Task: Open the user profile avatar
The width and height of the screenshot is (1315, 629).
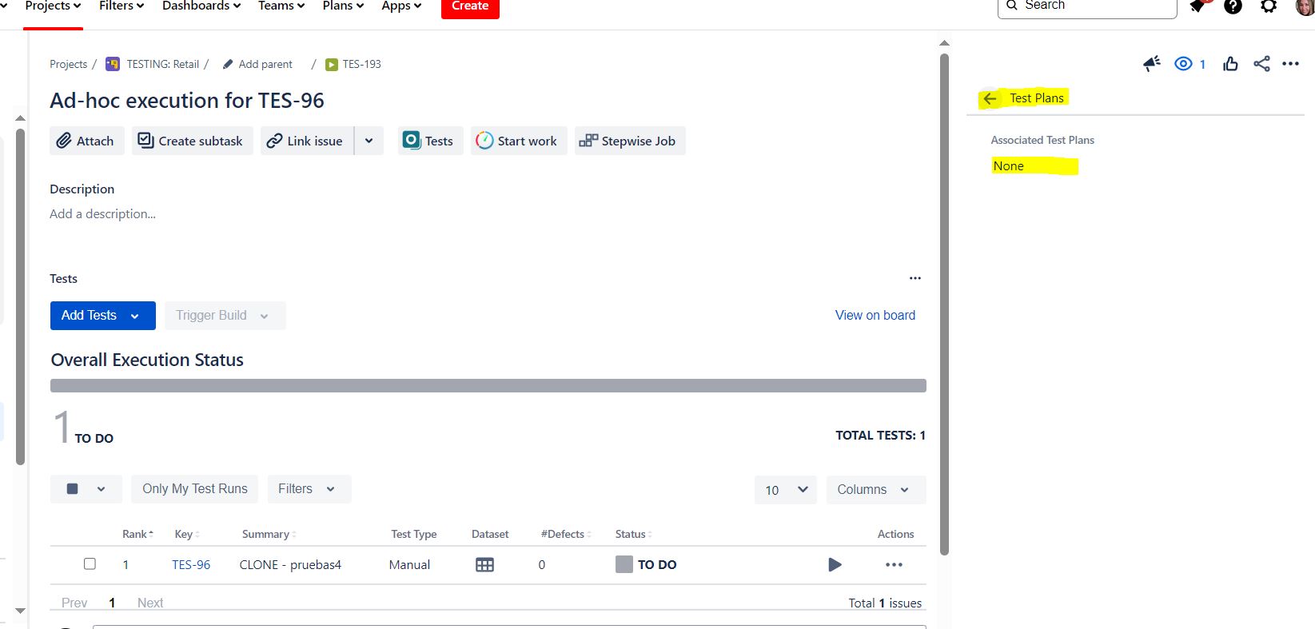Action: coord(1305,6)
